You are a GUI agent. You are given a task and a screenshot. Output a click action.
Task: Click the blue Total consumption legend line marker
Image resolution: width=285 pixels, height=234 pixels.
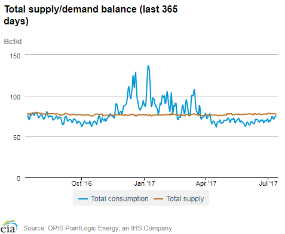point(83,199)
